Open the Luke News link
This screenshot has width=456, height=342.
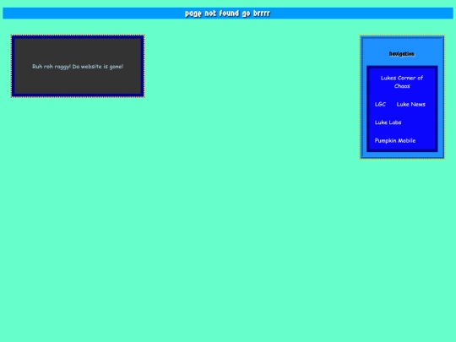tap(410, 104)
